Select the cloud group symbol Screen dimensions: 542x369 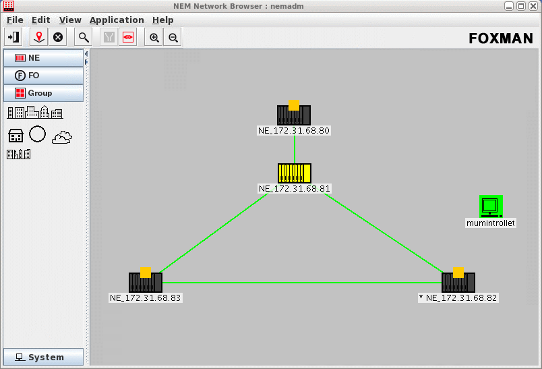[x=62, y=137]
